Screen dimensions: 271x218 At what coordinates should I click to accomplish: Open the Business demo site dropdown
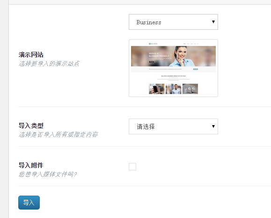[173, 22]
